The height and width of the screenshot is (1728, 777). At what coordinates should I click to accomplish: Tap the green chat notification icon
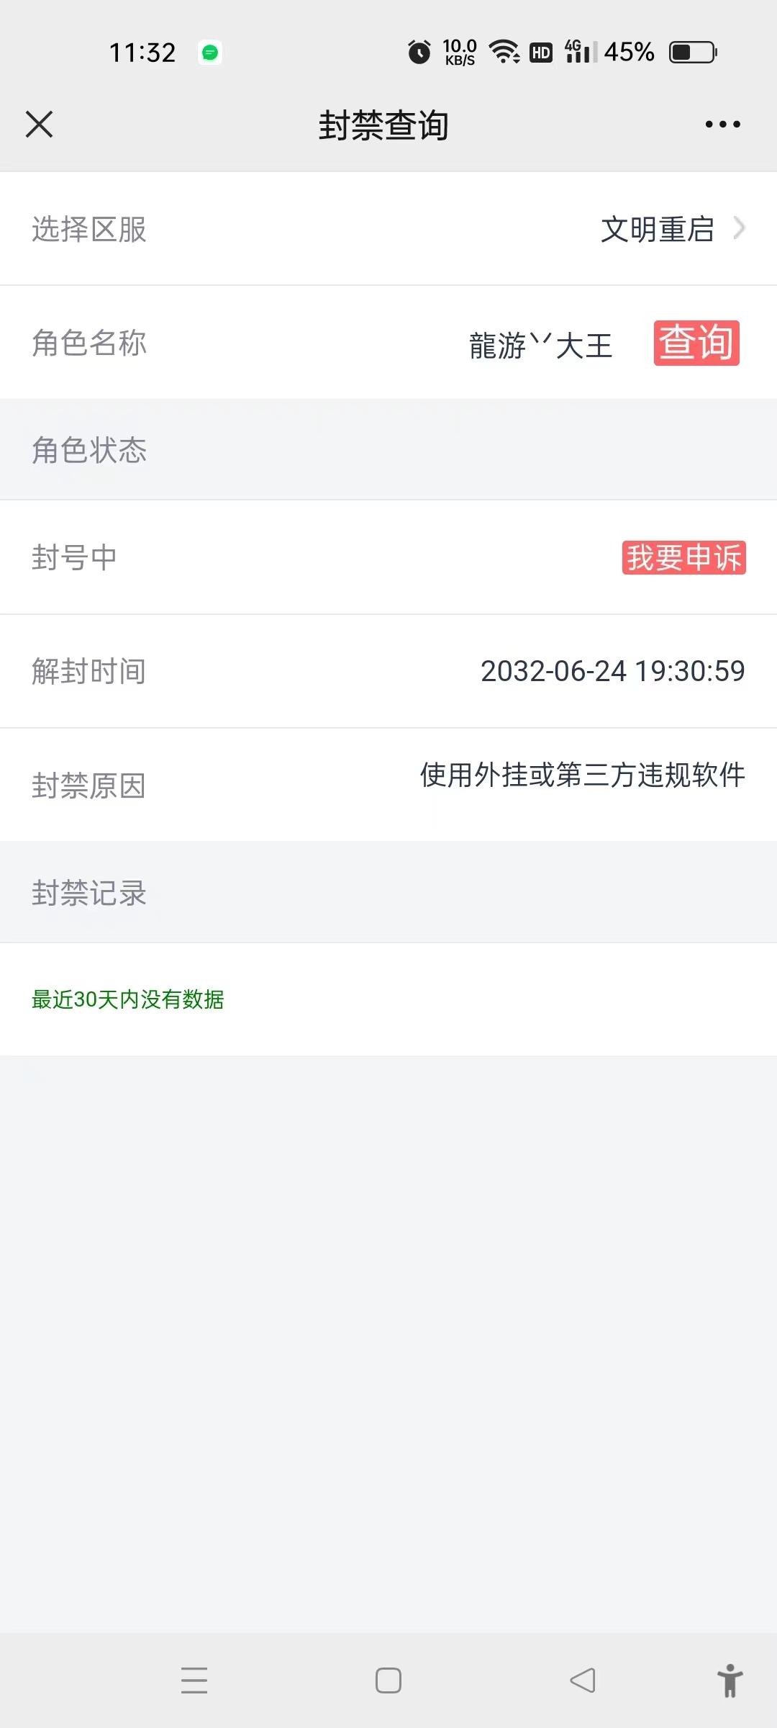pyautogui.click(x=210, y=53)
